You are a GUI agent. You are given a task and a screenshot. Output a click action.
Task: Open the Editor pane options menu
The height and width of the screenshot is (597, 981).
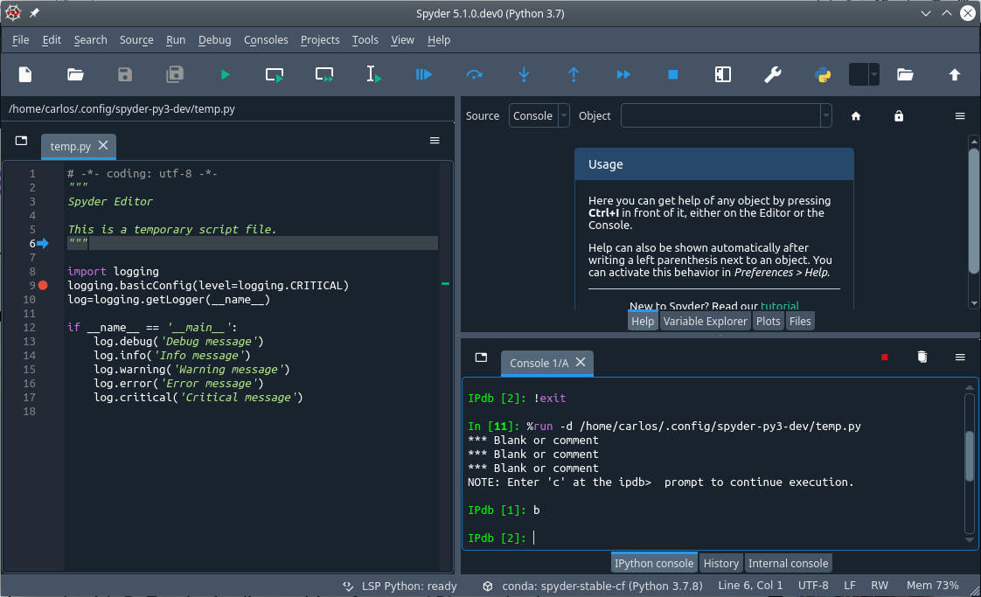(435, 140)
